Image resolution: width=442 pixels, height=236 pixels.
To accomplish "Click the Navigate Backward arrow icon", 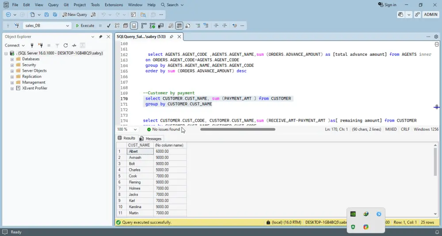I will [8, 15].
